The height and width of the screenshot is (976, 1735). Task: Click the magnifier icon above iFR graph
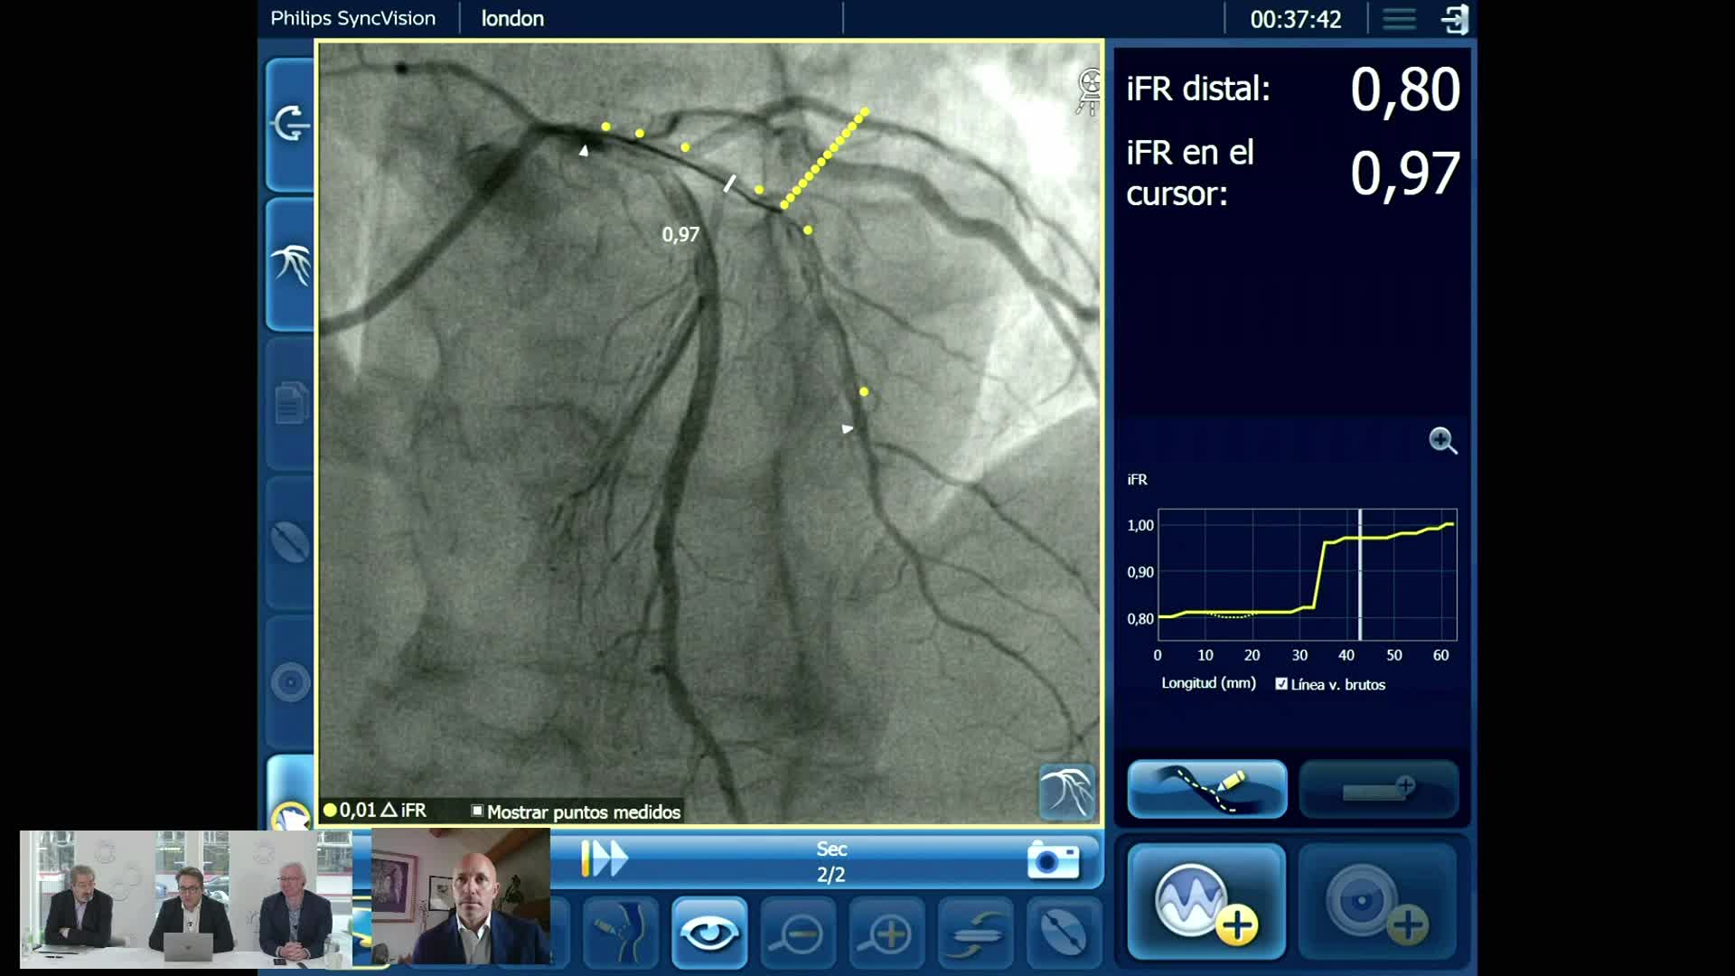click(x=1442, y=441)
